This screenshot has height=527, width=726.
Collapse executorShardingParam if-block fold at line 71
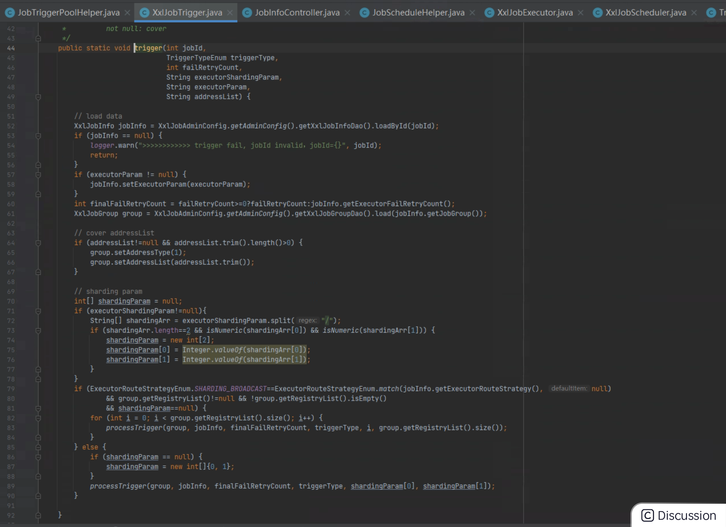pyautogui.click(x=38, y=311)
